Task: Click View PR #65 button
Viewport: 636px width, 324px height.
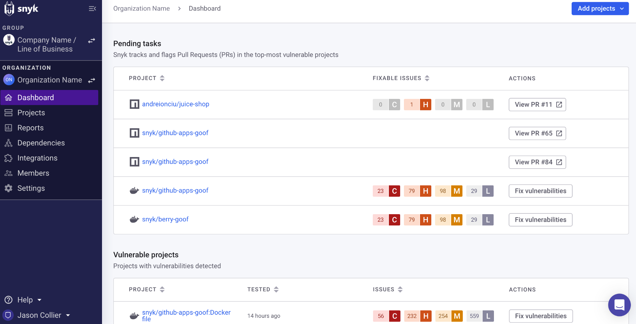Action: pos(537,133)
